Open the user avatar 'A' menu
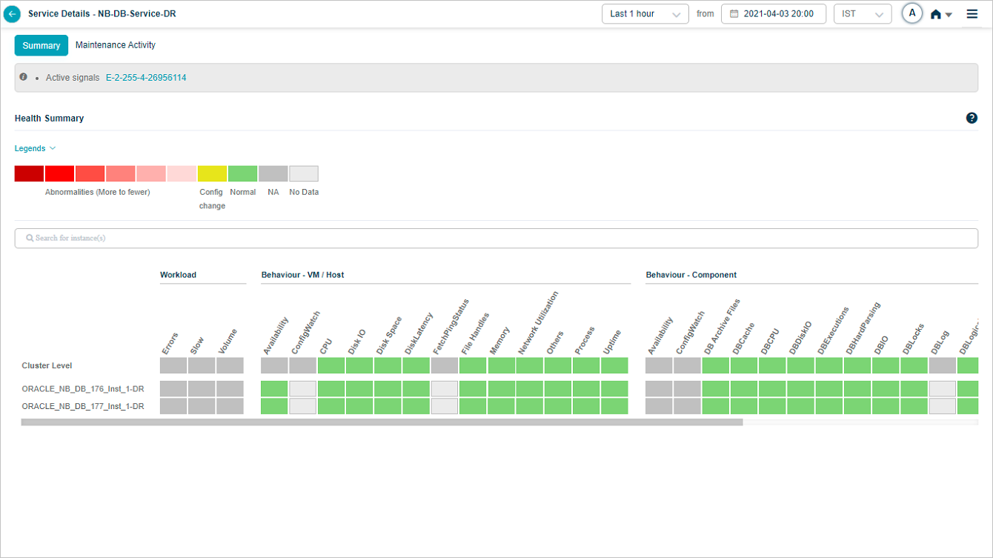The image size is (993, 558). pos(912,13)
